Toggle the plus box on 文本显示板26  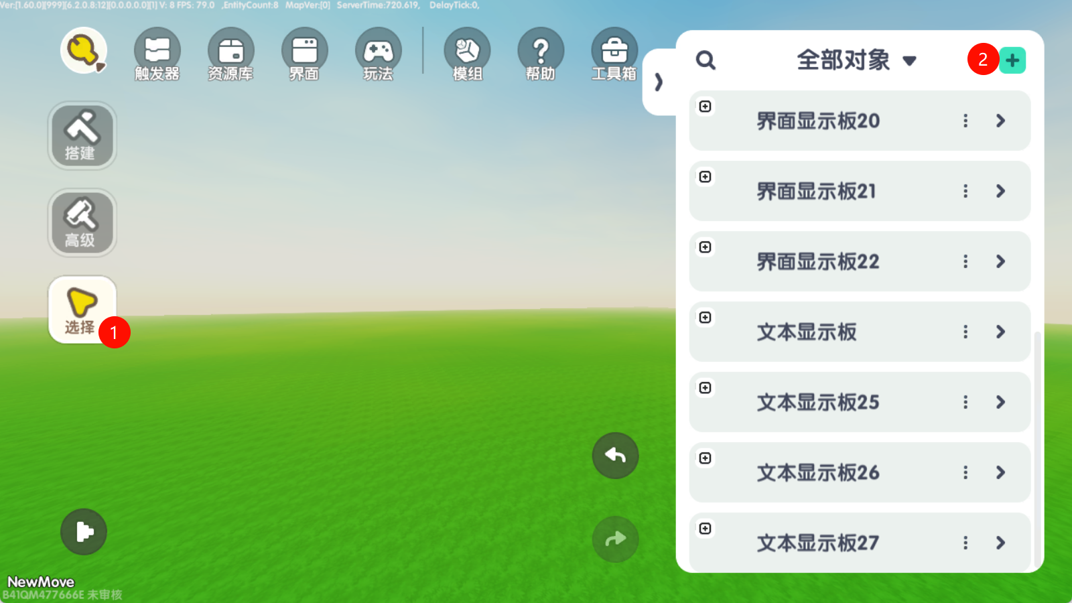click(705, 458)
